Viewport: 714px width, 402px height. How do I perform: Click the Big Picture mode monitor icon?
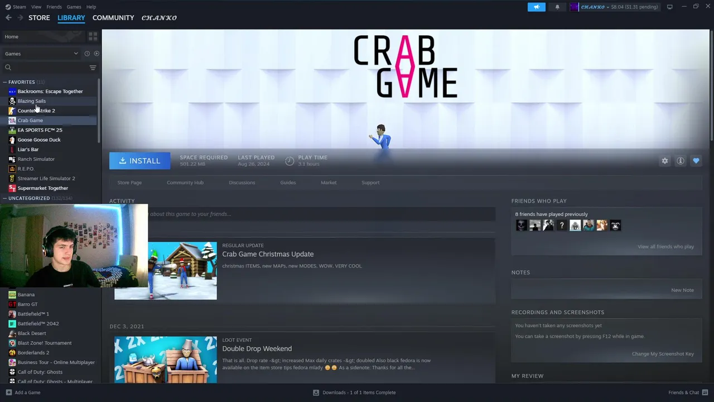click(669, 7)
